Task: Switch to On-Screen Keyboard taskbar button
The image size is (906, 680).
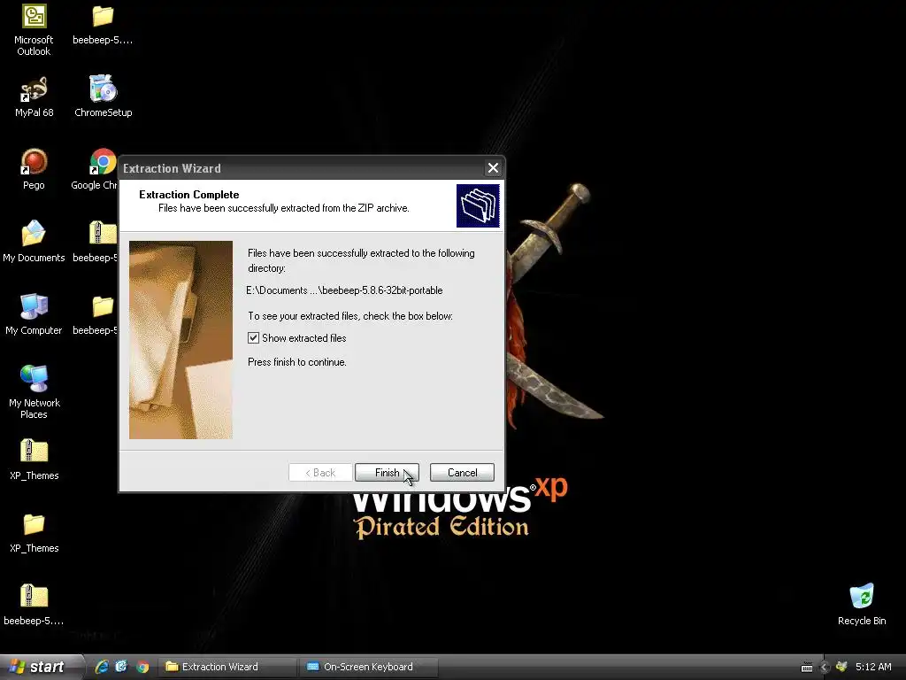Action: click(369, 667)
